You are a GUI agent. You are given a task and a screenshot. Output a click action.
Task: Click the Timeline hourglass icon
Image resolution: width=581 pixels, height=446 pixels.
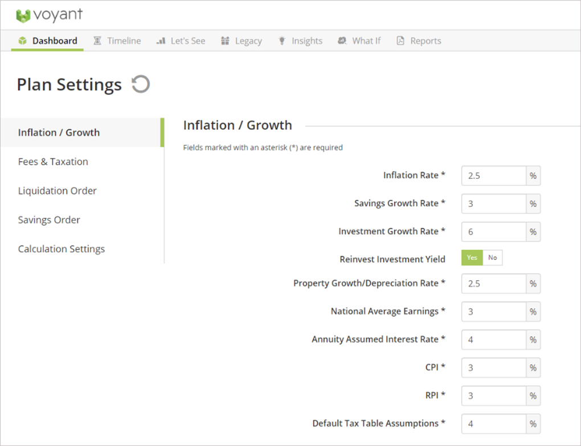click(97, 41)
